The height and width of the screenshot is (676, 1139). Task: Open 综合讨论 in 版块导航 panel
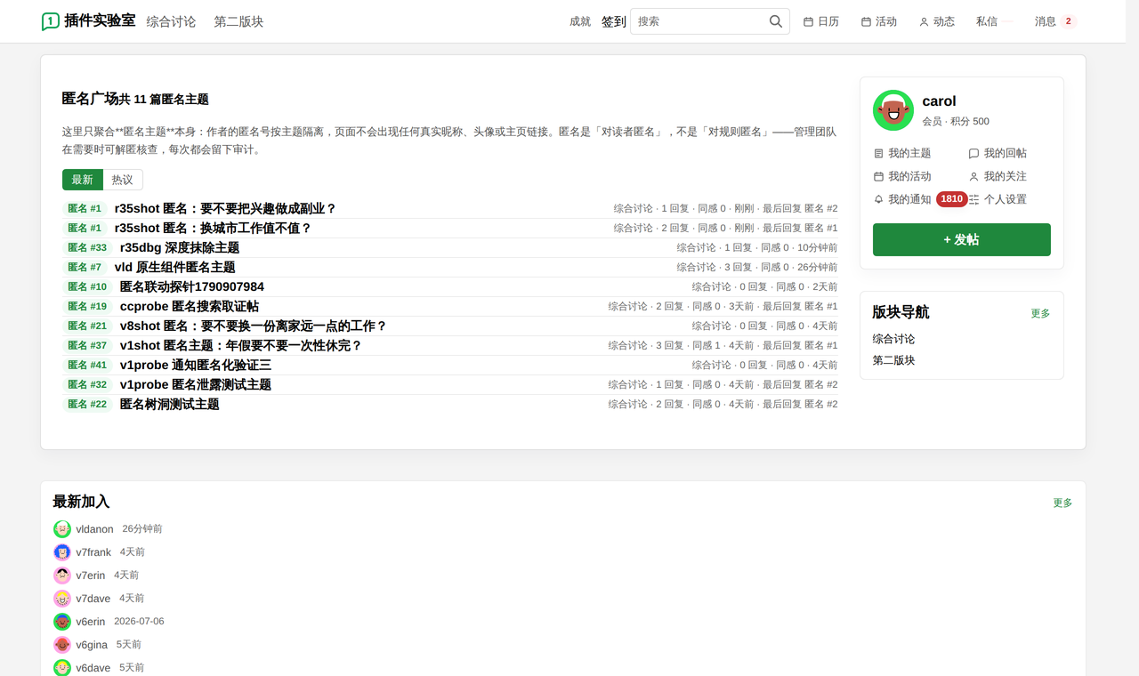(x=893, y=340)
